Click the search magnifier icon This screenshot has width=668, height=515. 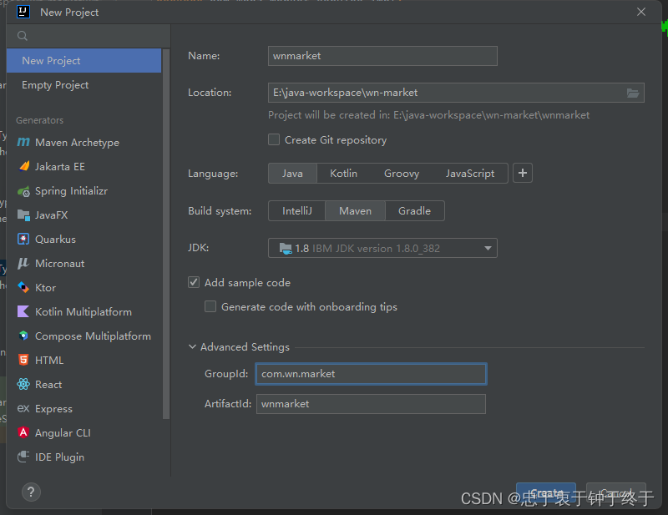[x=23, y=36]
